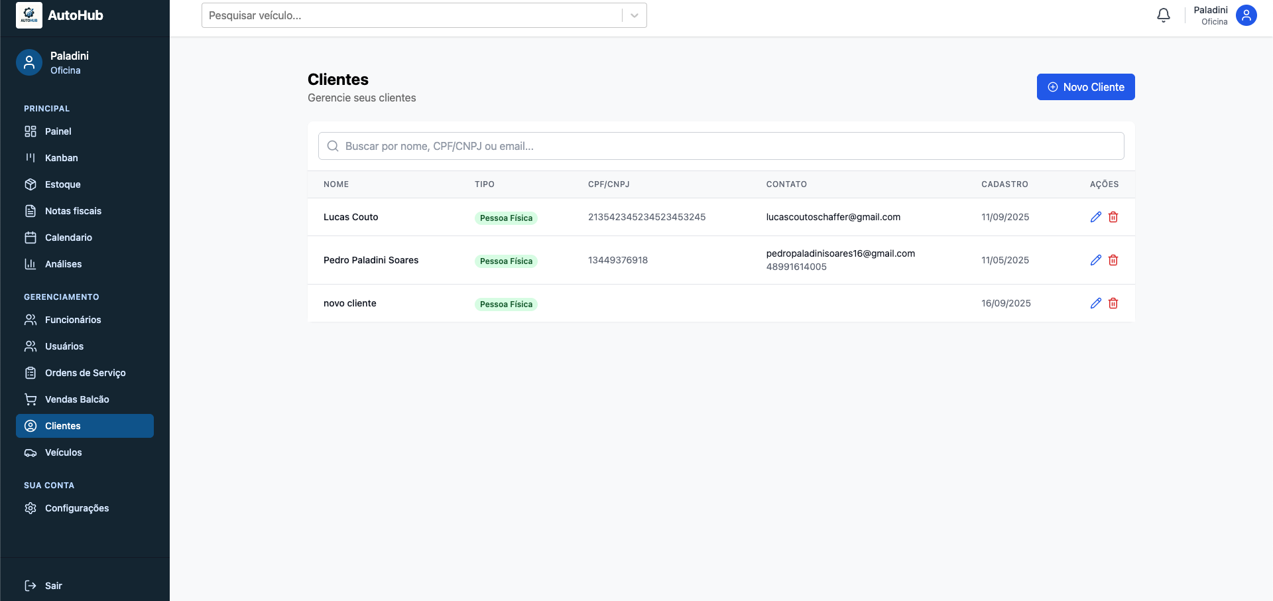Open the Kanban page from sidebar
The height and width of the screenshot is (601, 1273).
(62, 158)
